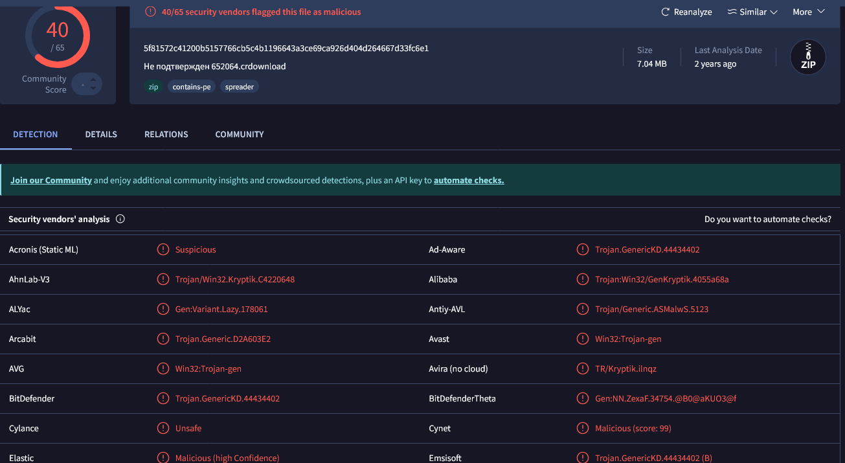845x463 pixels.
Task: Click the alert icon beside Cynet Malicious score
Action: pos(583,428)
